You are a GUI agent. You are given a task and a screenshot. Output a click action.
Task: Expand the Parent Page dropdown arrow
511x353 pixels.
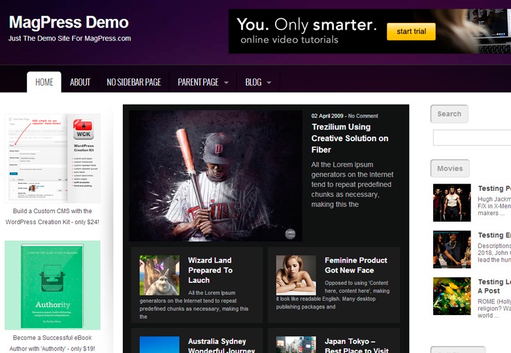(x=226, y=83)
